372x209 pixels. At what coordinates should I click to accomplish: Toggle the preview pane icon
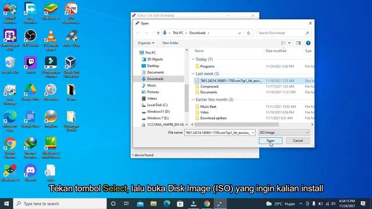(x=298, y=43)
